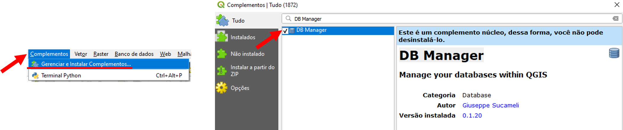This screenshot has height=130, width=623.
Task: Open the Complementos menu
Action: click(x=49, y=54)
